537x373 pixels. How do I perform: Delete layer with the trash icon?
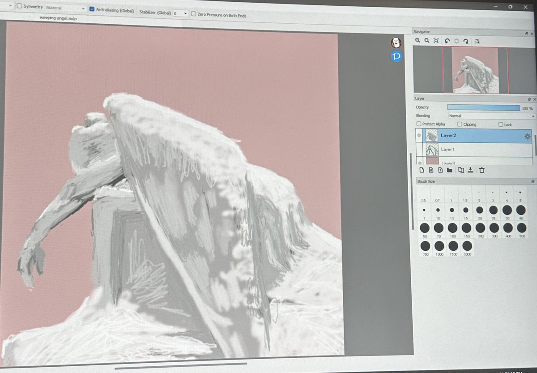point(482,170)
